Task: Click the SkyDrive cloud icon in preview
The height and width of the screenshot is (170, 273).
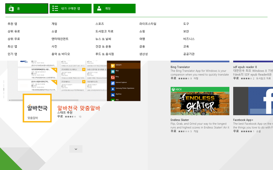Action: tap(113, 95)
